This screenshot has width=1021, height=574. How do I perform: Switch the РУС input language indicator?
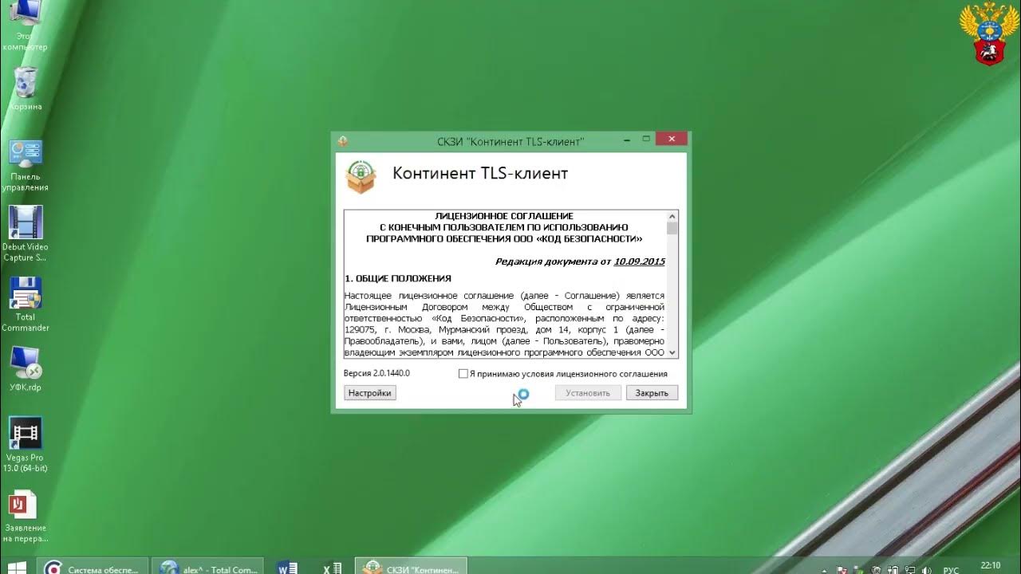click(951, 569)
